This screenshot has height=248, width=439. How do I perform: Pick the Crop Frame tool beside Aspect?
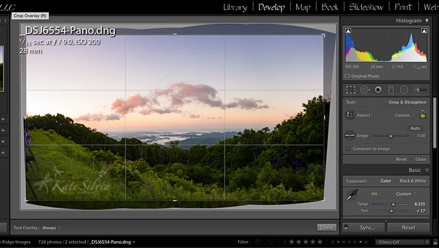click(350, 115)
